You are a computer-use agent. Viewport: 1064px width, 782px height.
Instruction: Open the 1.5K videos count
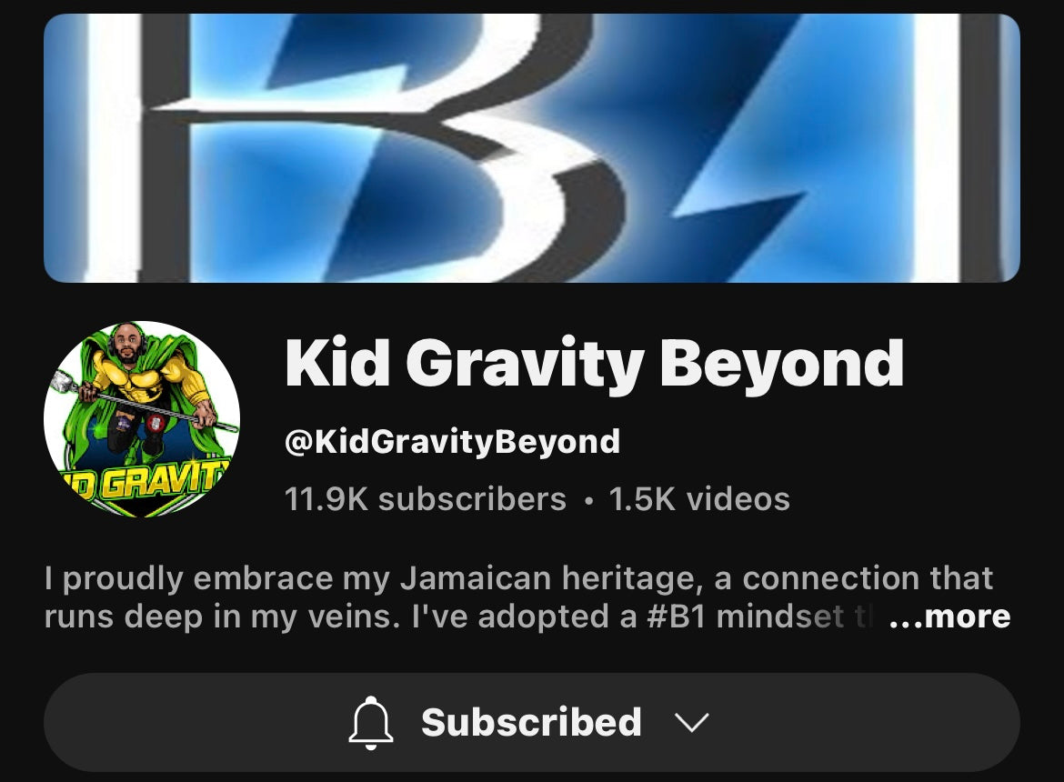point(699,499)
